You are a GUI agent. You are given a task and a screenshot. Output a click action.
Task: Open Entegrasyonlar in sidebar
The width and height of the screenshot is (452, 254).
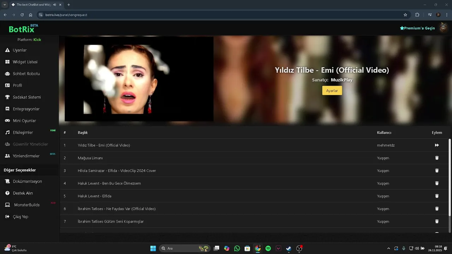tap(26, 109)
